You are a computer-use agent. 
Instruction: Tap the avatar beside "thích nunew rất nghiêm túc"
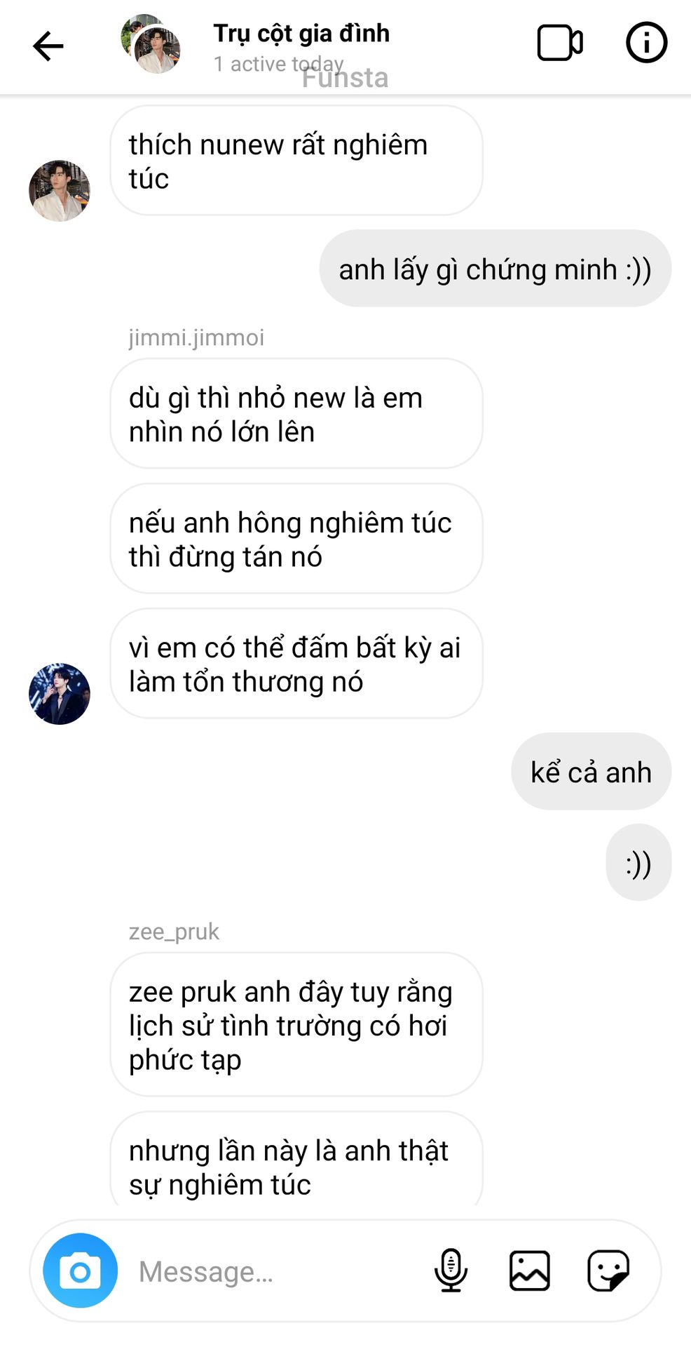coord(60,191)
